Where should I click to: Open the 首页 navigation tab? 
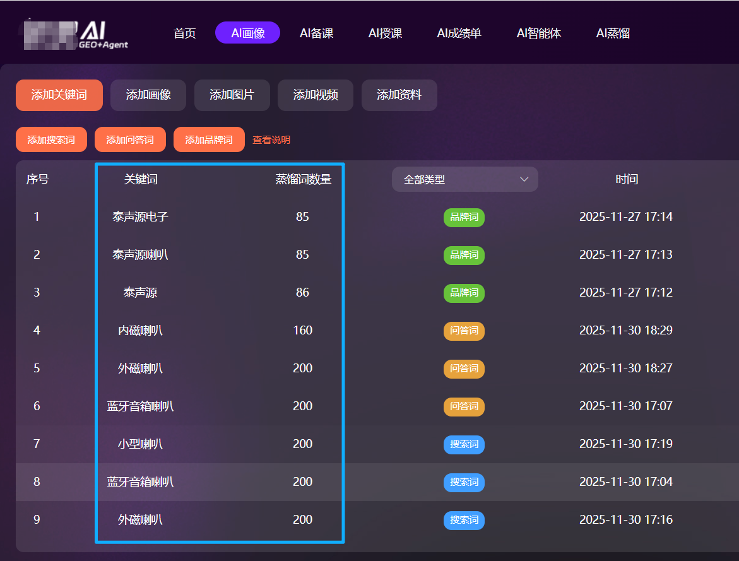[184, 33]
